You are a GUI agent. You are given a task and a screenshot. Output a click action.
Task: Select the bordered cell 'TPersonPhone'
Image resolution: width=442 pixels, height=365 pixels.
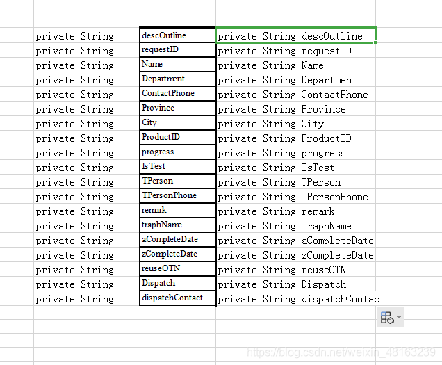pyautogui.click(x=178, y=196)
